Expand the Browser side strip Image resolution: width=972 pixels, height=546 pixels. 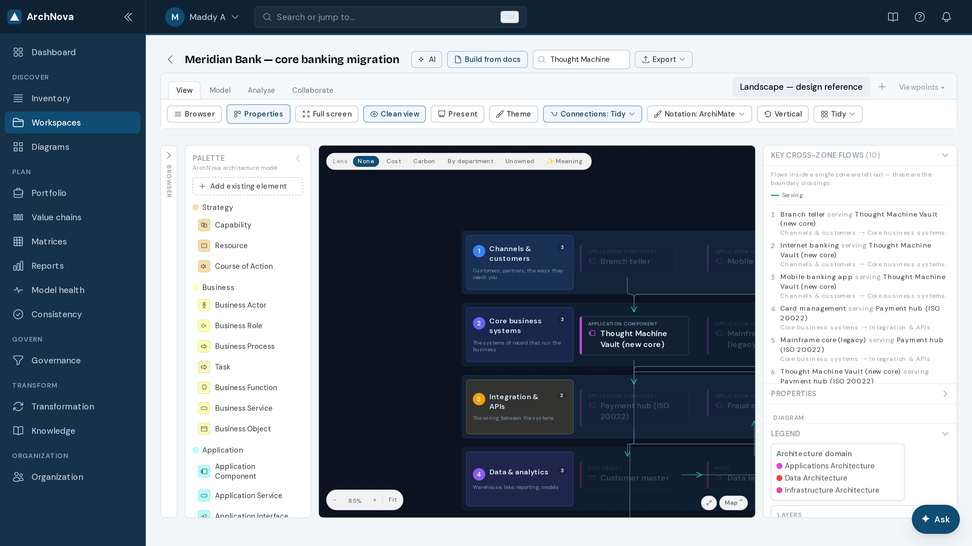pyautogui.click(x=169, y=155)
